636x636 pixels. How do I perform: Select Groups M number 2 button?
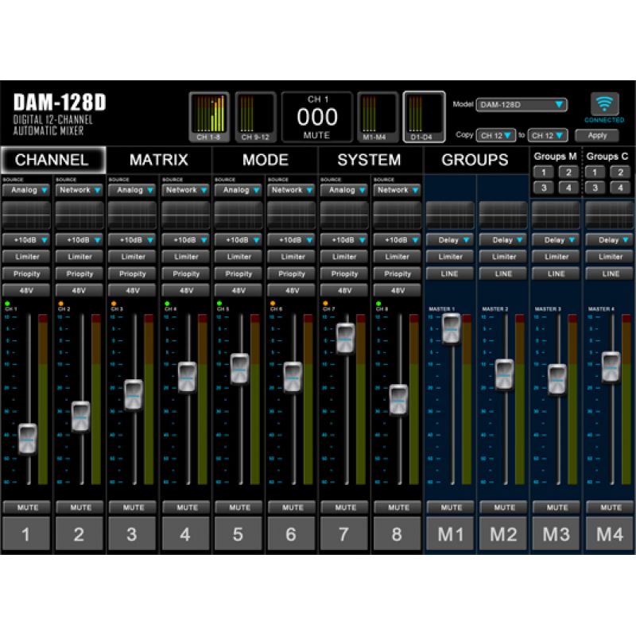567,172
